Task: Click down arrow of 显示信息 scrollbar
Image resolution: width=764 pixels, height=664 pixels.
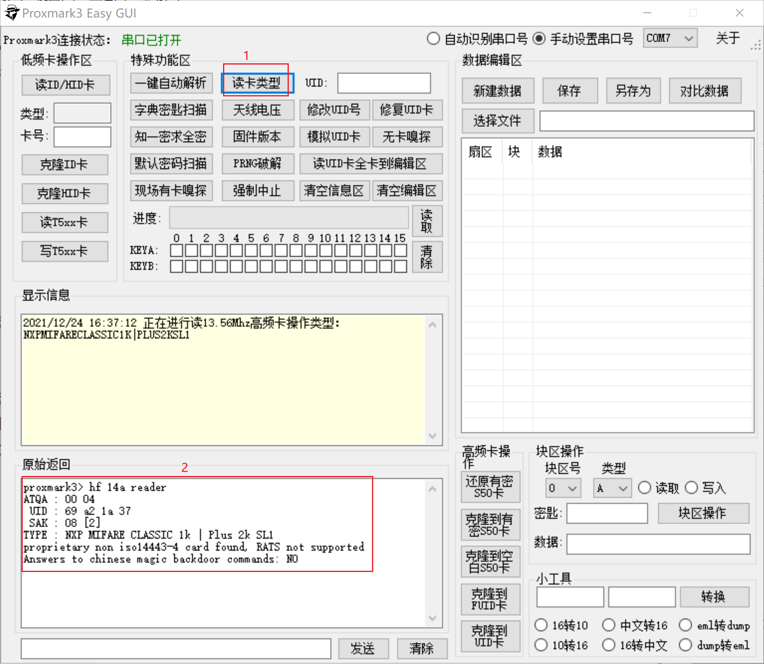Action: [433, 436]
